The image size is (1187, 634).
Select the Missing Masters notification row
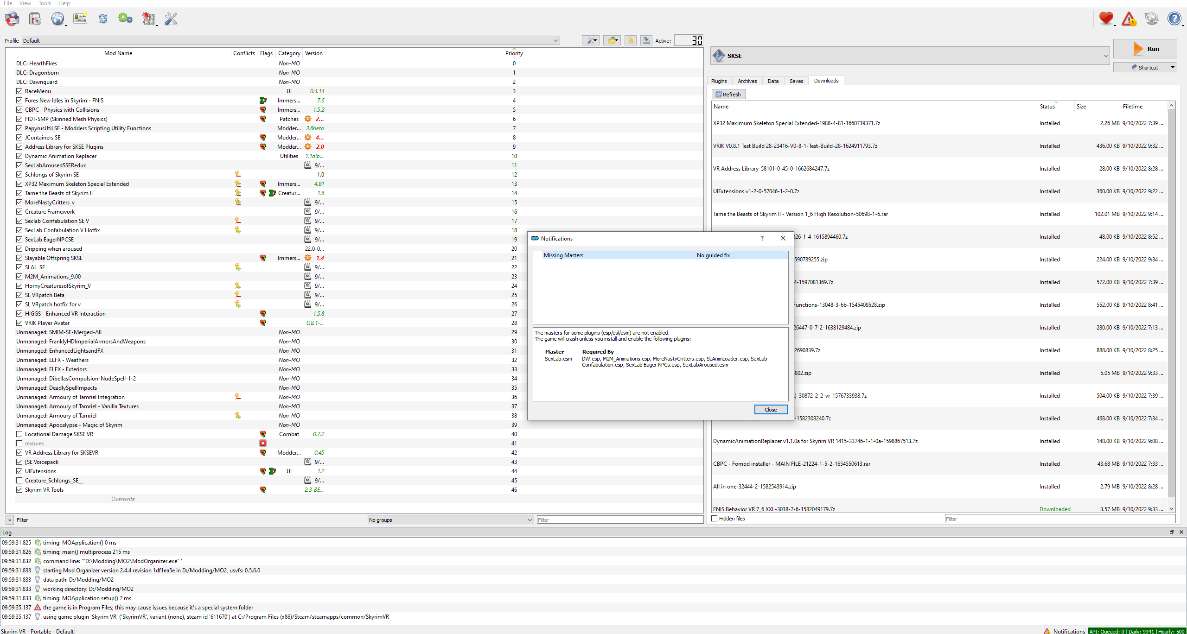click(660, 255)
